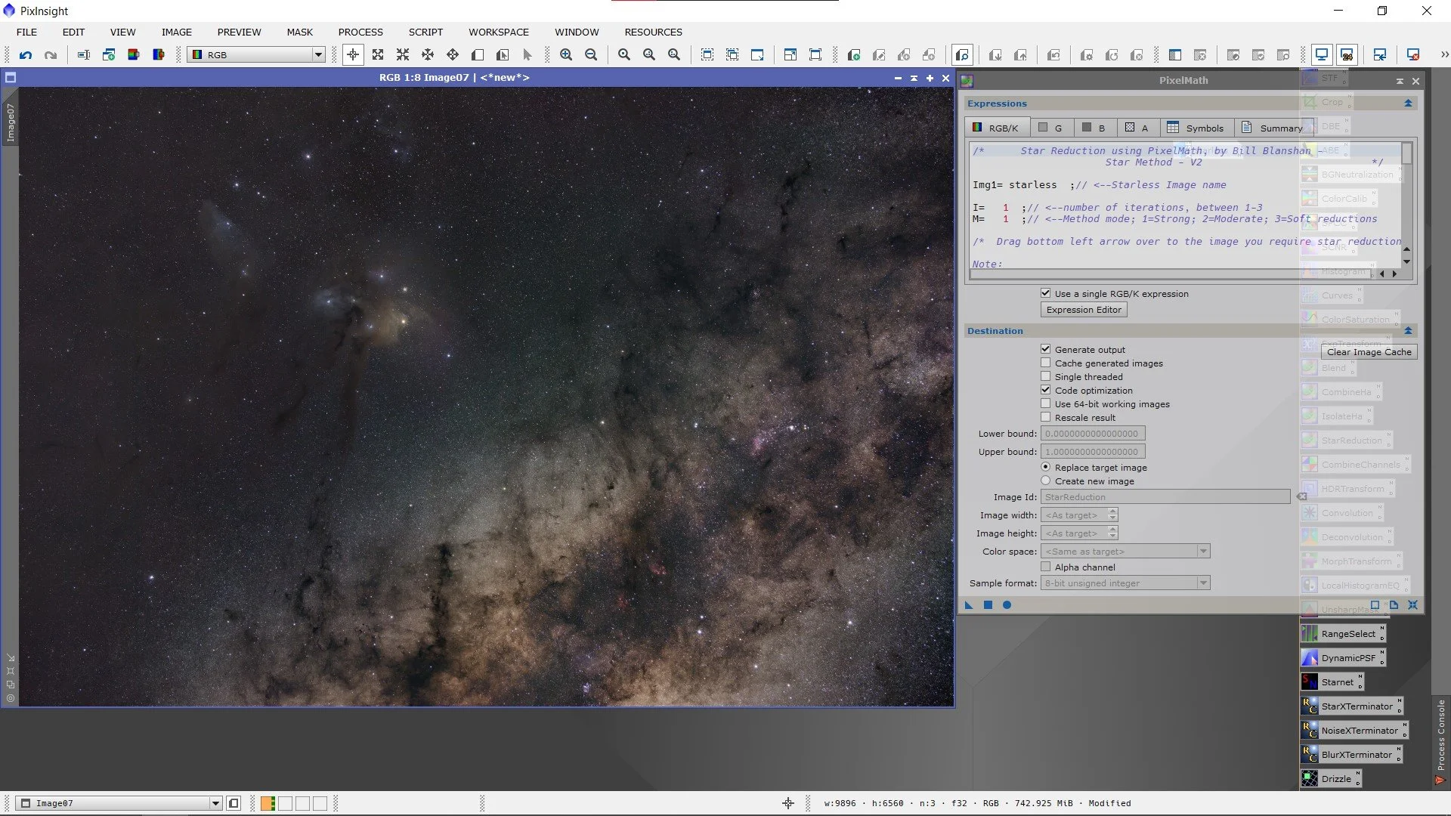The width and height of the screenshot is (1451, 816).
Task: Open the NoiseXTerminator process icon
Action: click(1354, 731)
